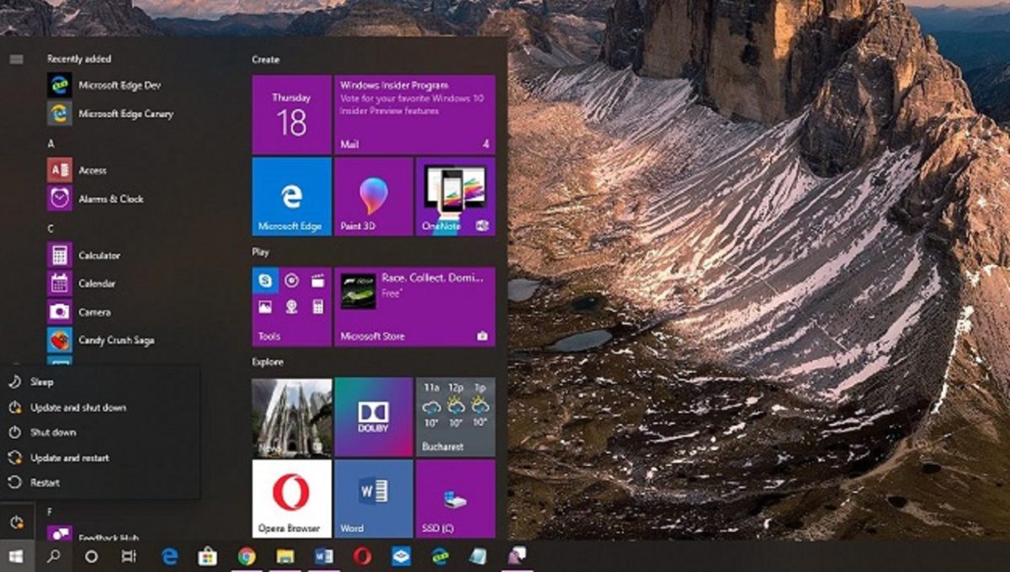Open File Explorer from the taskbar
The image size is (1010, 572).
284,556
